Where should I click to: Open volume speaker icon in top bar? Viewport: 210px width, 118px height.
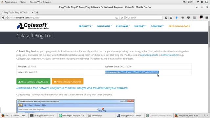click(202, 2)
